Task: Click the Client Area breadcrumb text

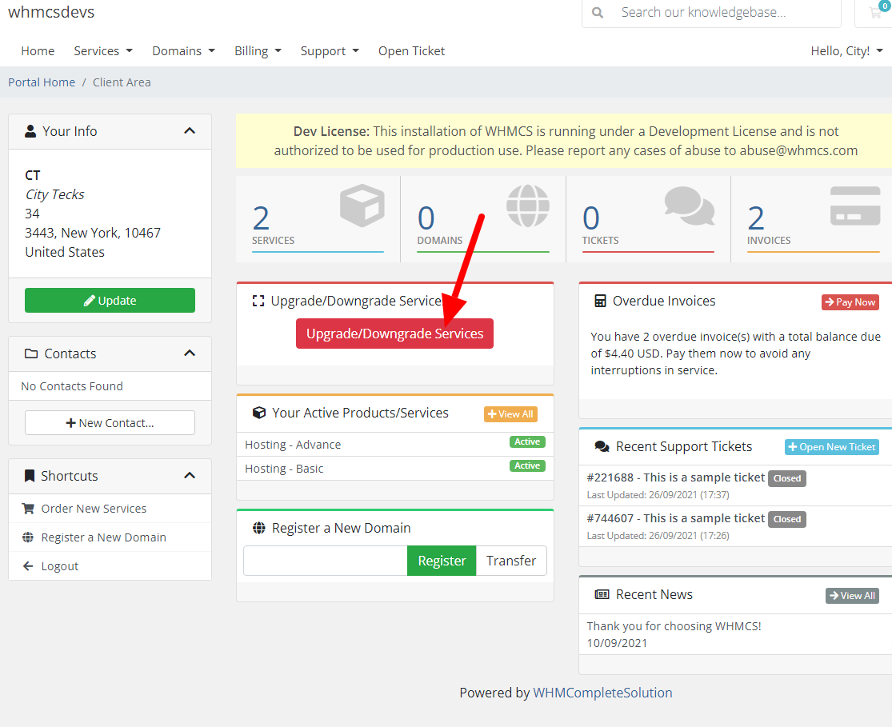Action: tap(122, 82)
